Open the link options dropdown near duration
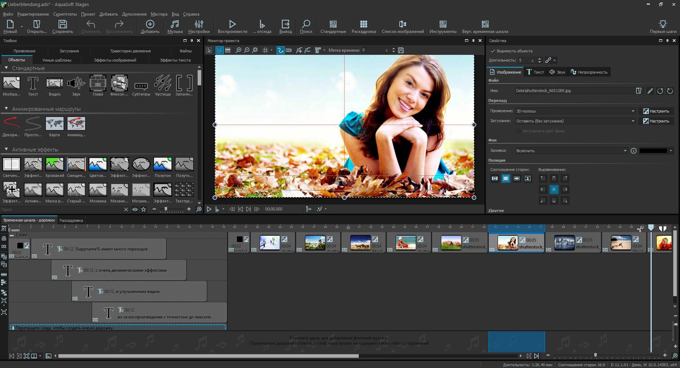The width and height of the screenshot is (680, 368). [555, 60]
